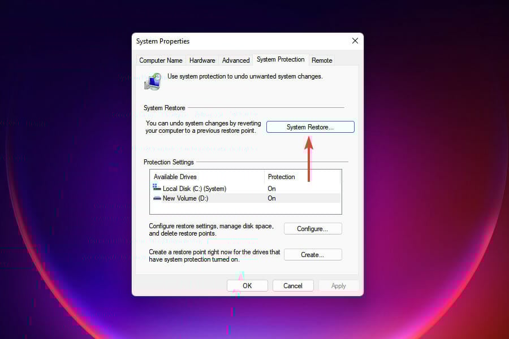509x339 pixels.
Task: Select the System Protection tab
Action: point(281,59)
